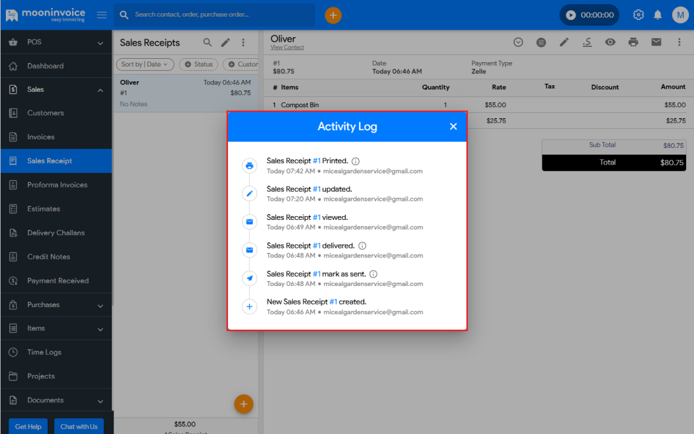Open settings gear in top bar
Screen dimensions: 694x434
pyautogui.click(x=638, y=15)
